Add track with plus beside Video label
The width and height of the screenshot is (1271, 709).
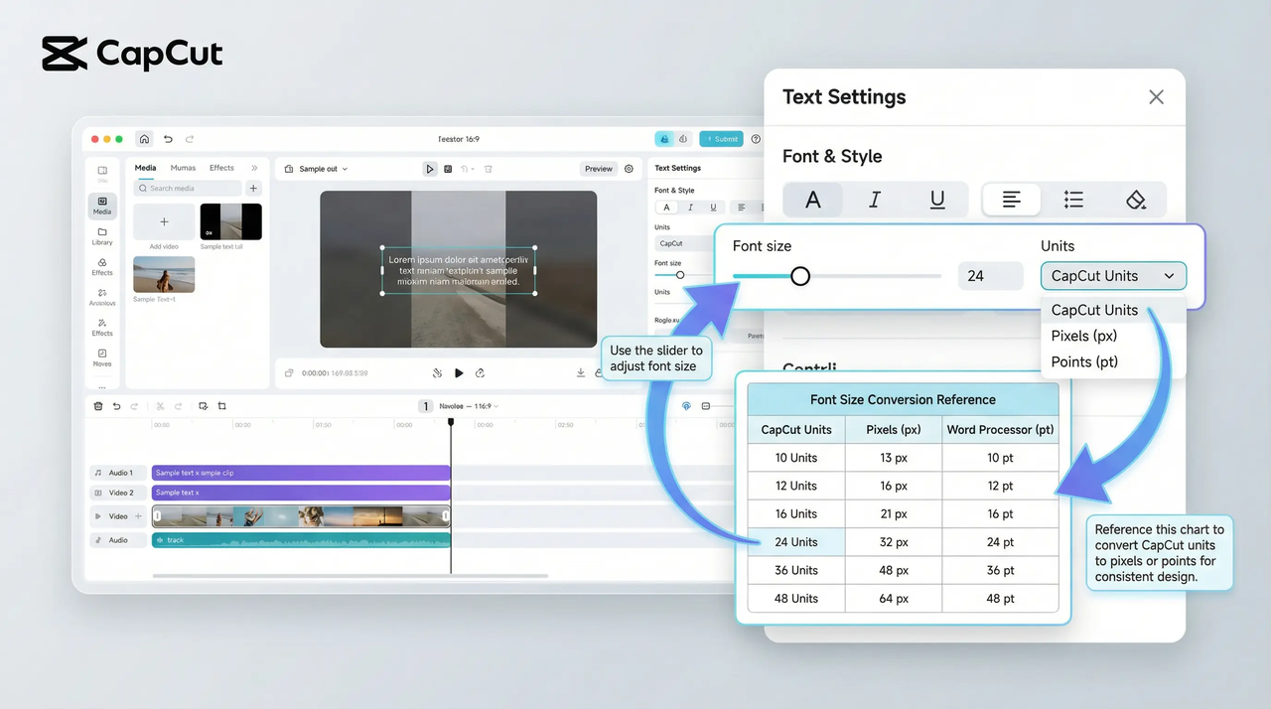click(x=139, y=516)
